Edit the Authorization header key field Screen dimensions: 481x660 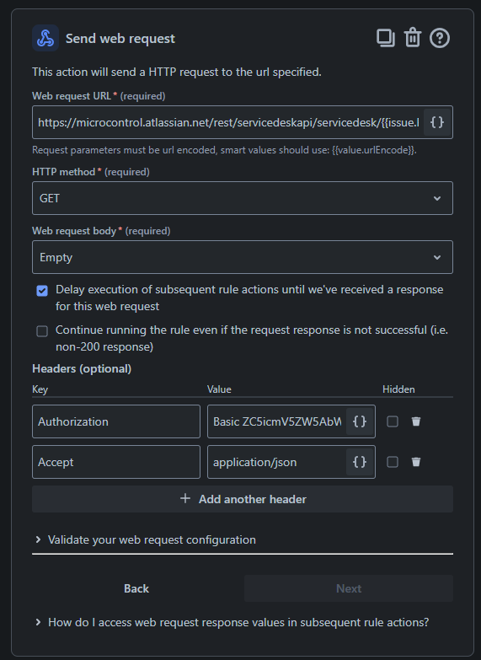(116, 421)
